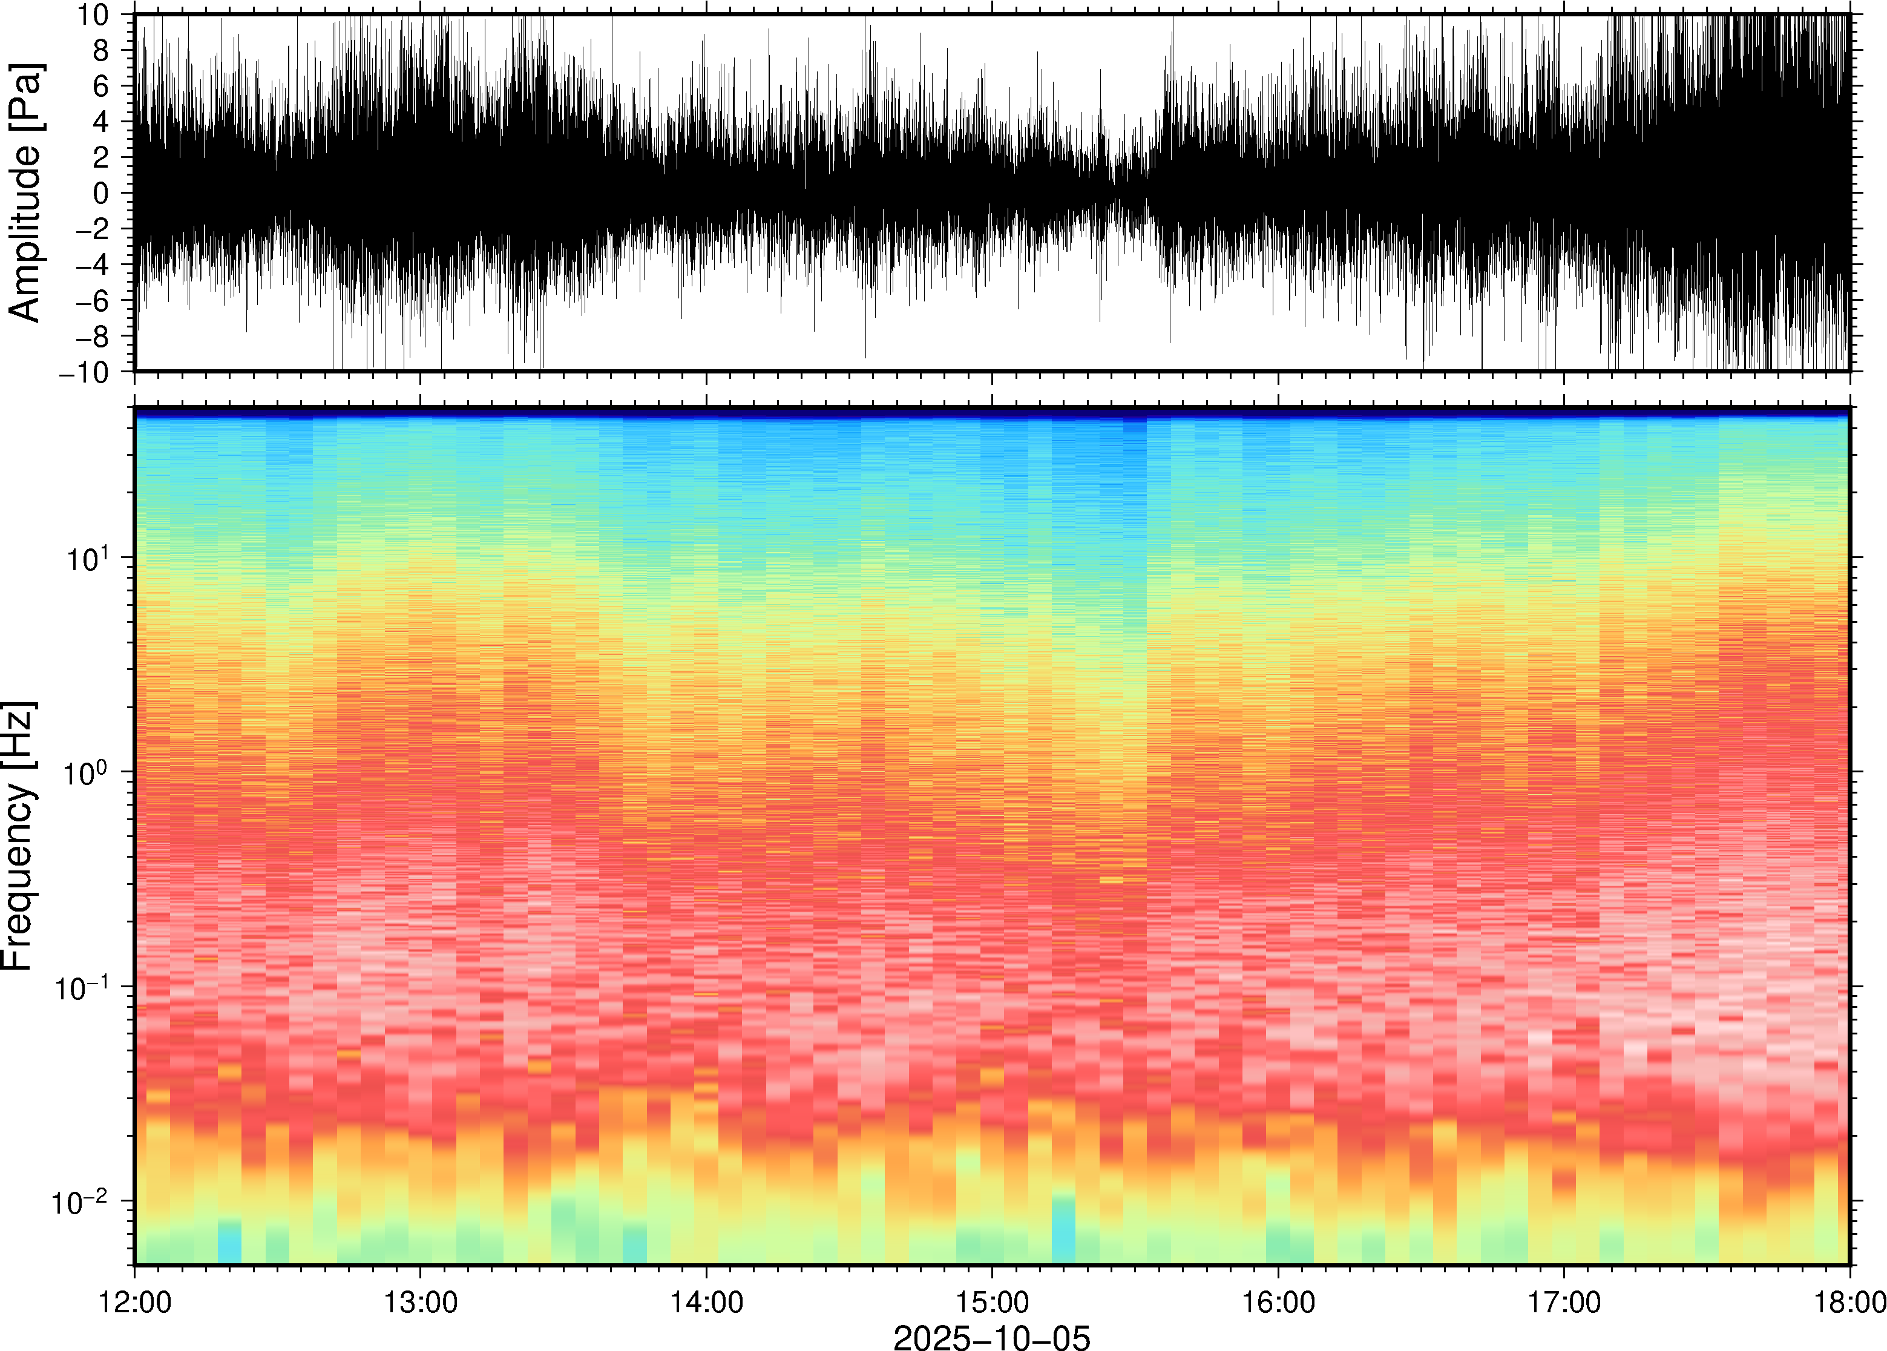Click the Frequency [Hz] axis title
This screenshot has height=1351, width=1887.
[x=18, y=836]
